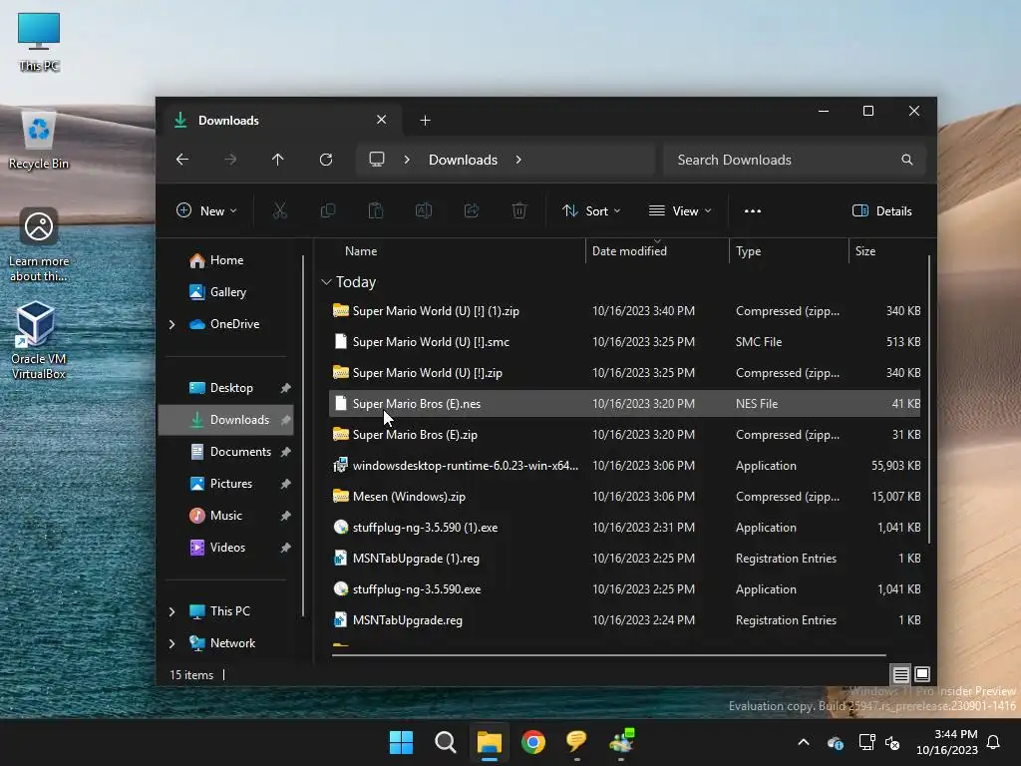Click the PC monitor icon in address bar
This screenshot has height=766, width=1021.
click(x=377, y=160)
